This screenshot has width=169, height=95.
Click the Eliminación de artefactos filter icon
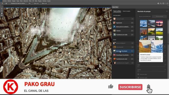pos(114,27)
